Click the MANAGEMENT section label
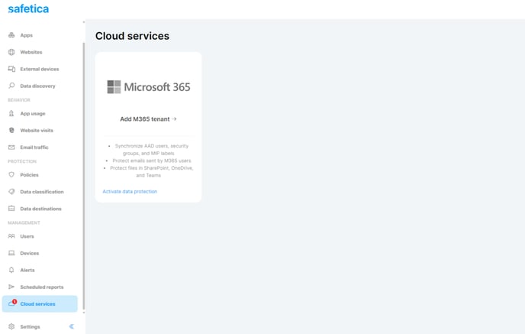The width and height of the screenshot is (525, 334). pyautogui.click(x=24, y=222)
